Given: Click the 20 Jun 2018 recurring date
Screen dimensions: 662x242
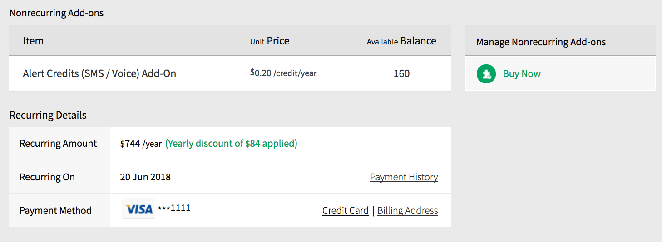Looking at the screenshot, I should pos(145,177).
